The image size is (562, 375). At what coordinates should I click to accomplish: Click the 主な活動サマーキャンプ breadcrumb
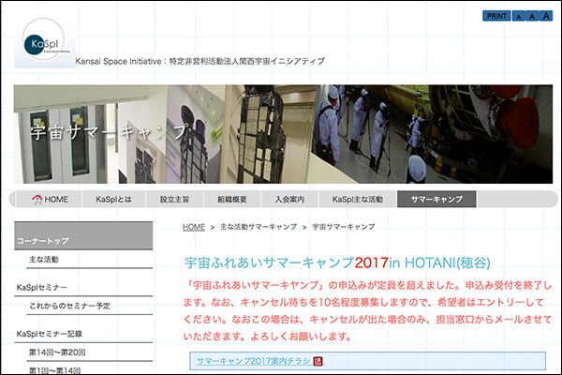[259, 227]
